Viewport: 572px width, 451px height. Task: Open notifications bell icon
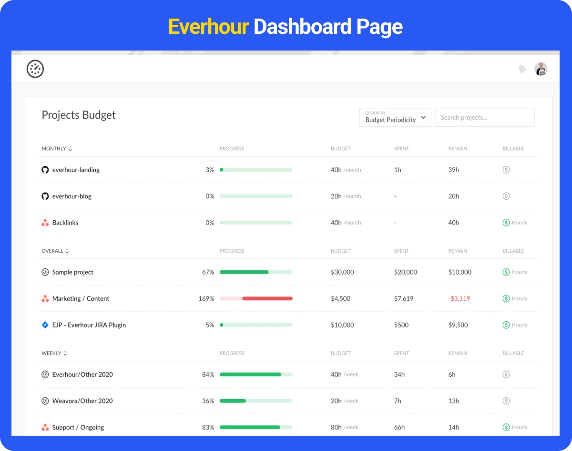(x=522, y=69)
